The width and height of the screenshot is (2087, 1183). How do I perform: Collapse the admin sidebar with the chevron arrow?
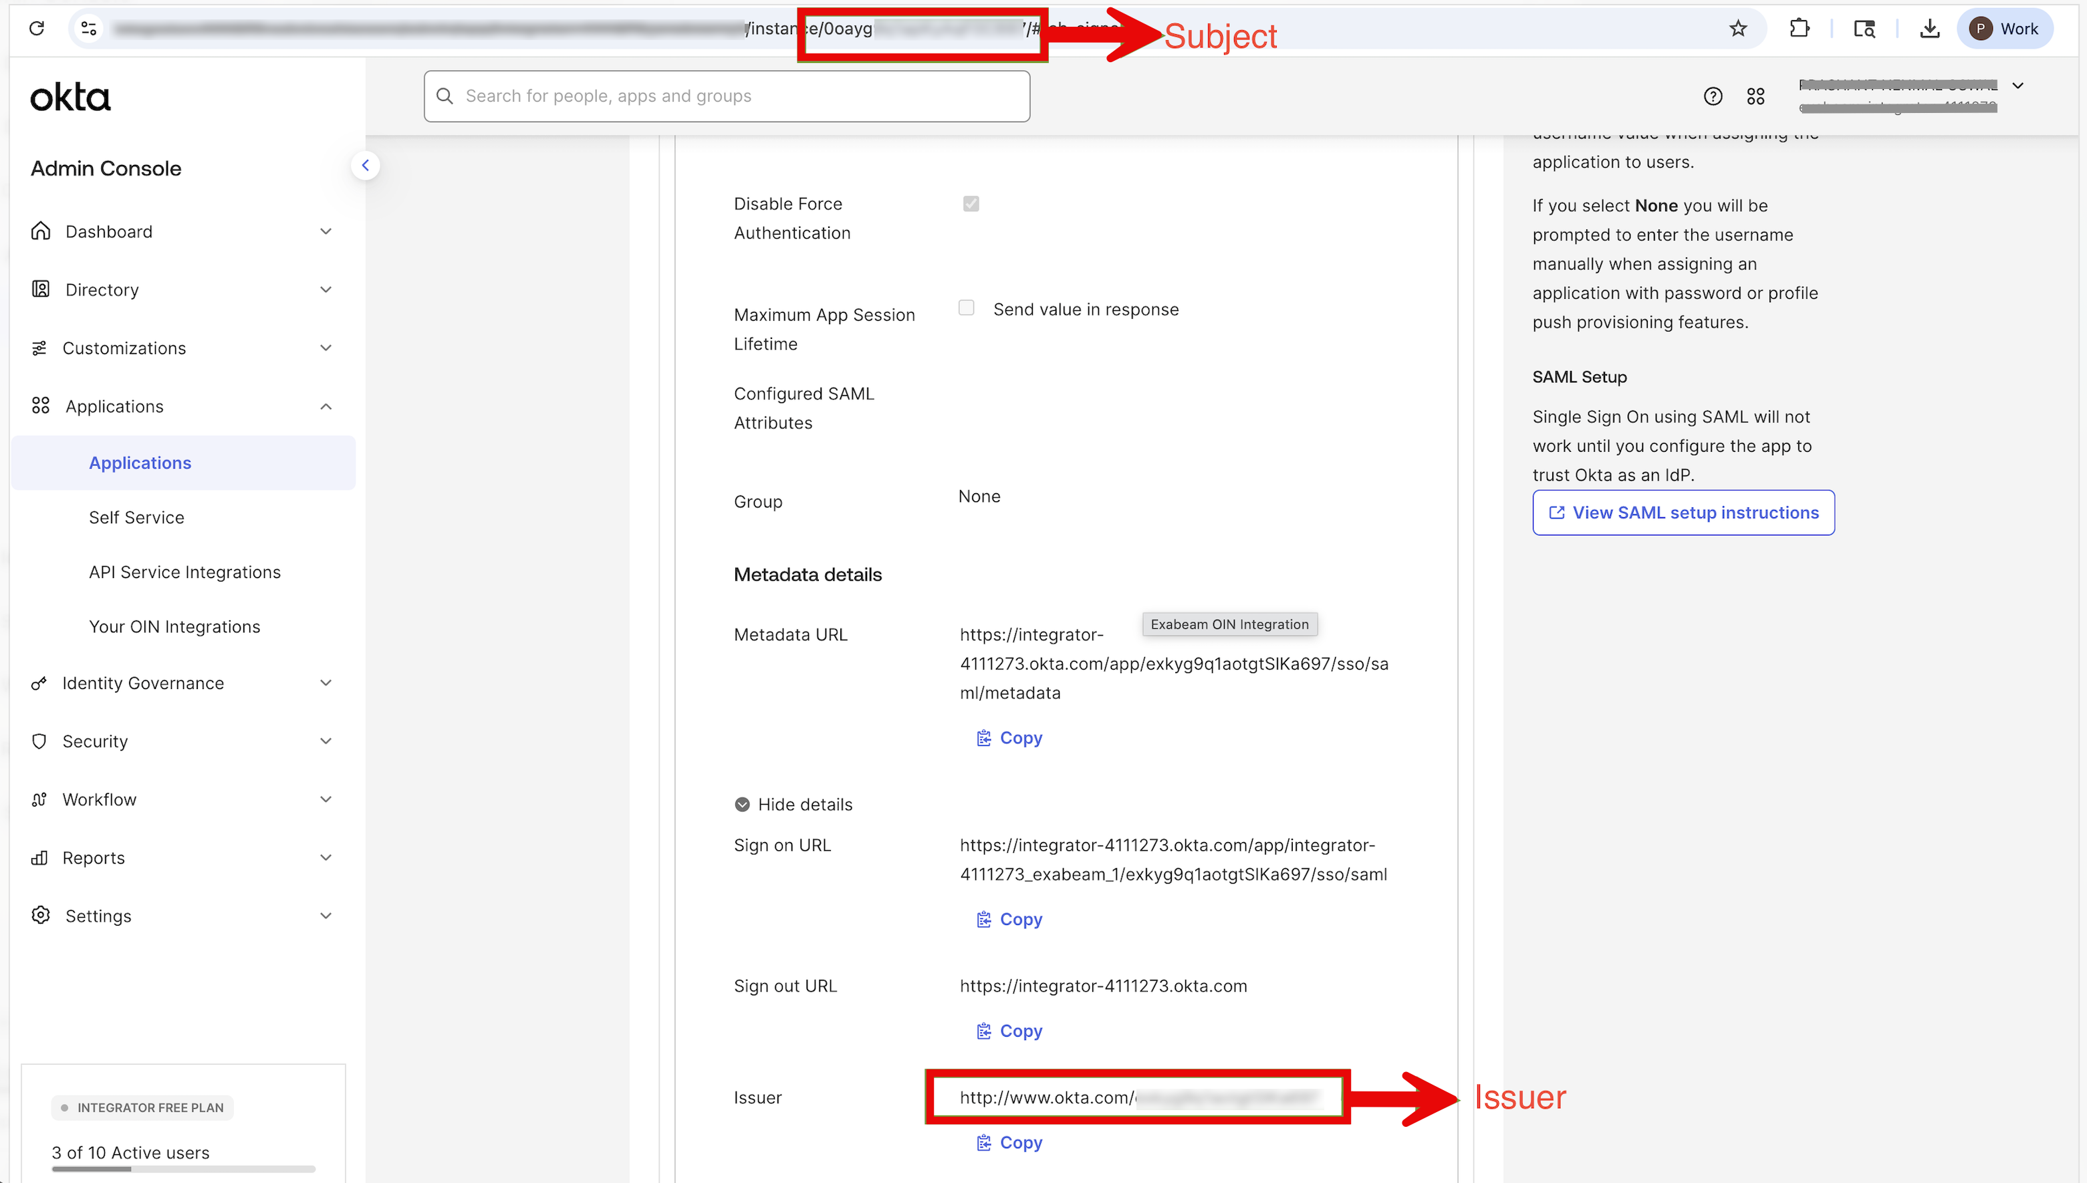coord(366,165)
